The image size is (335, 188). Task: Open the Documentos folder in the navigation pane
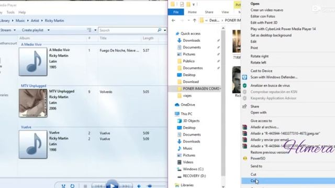[x=193, y=68]
